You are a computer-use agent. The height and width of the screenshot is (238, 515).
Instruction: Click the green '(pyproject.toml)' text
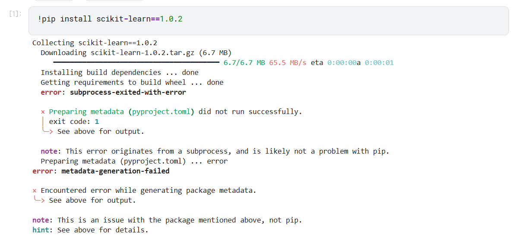coord(161,112)
